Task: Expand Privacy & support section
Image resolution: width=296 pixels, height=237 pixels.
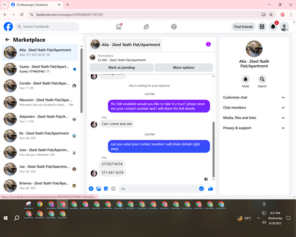Action: 254,128
